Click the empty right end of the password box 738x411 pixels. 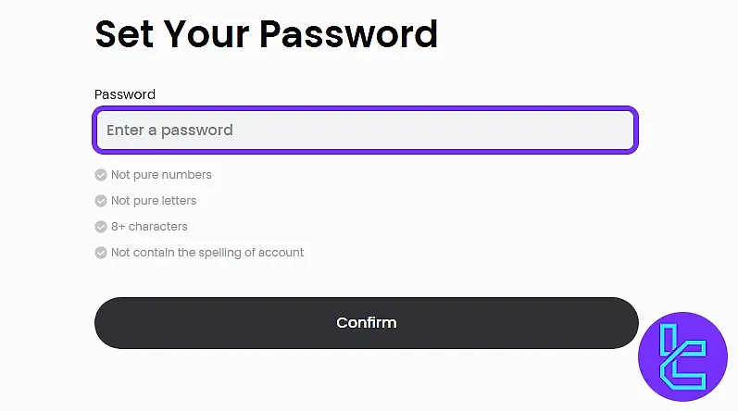pos(593,131)
